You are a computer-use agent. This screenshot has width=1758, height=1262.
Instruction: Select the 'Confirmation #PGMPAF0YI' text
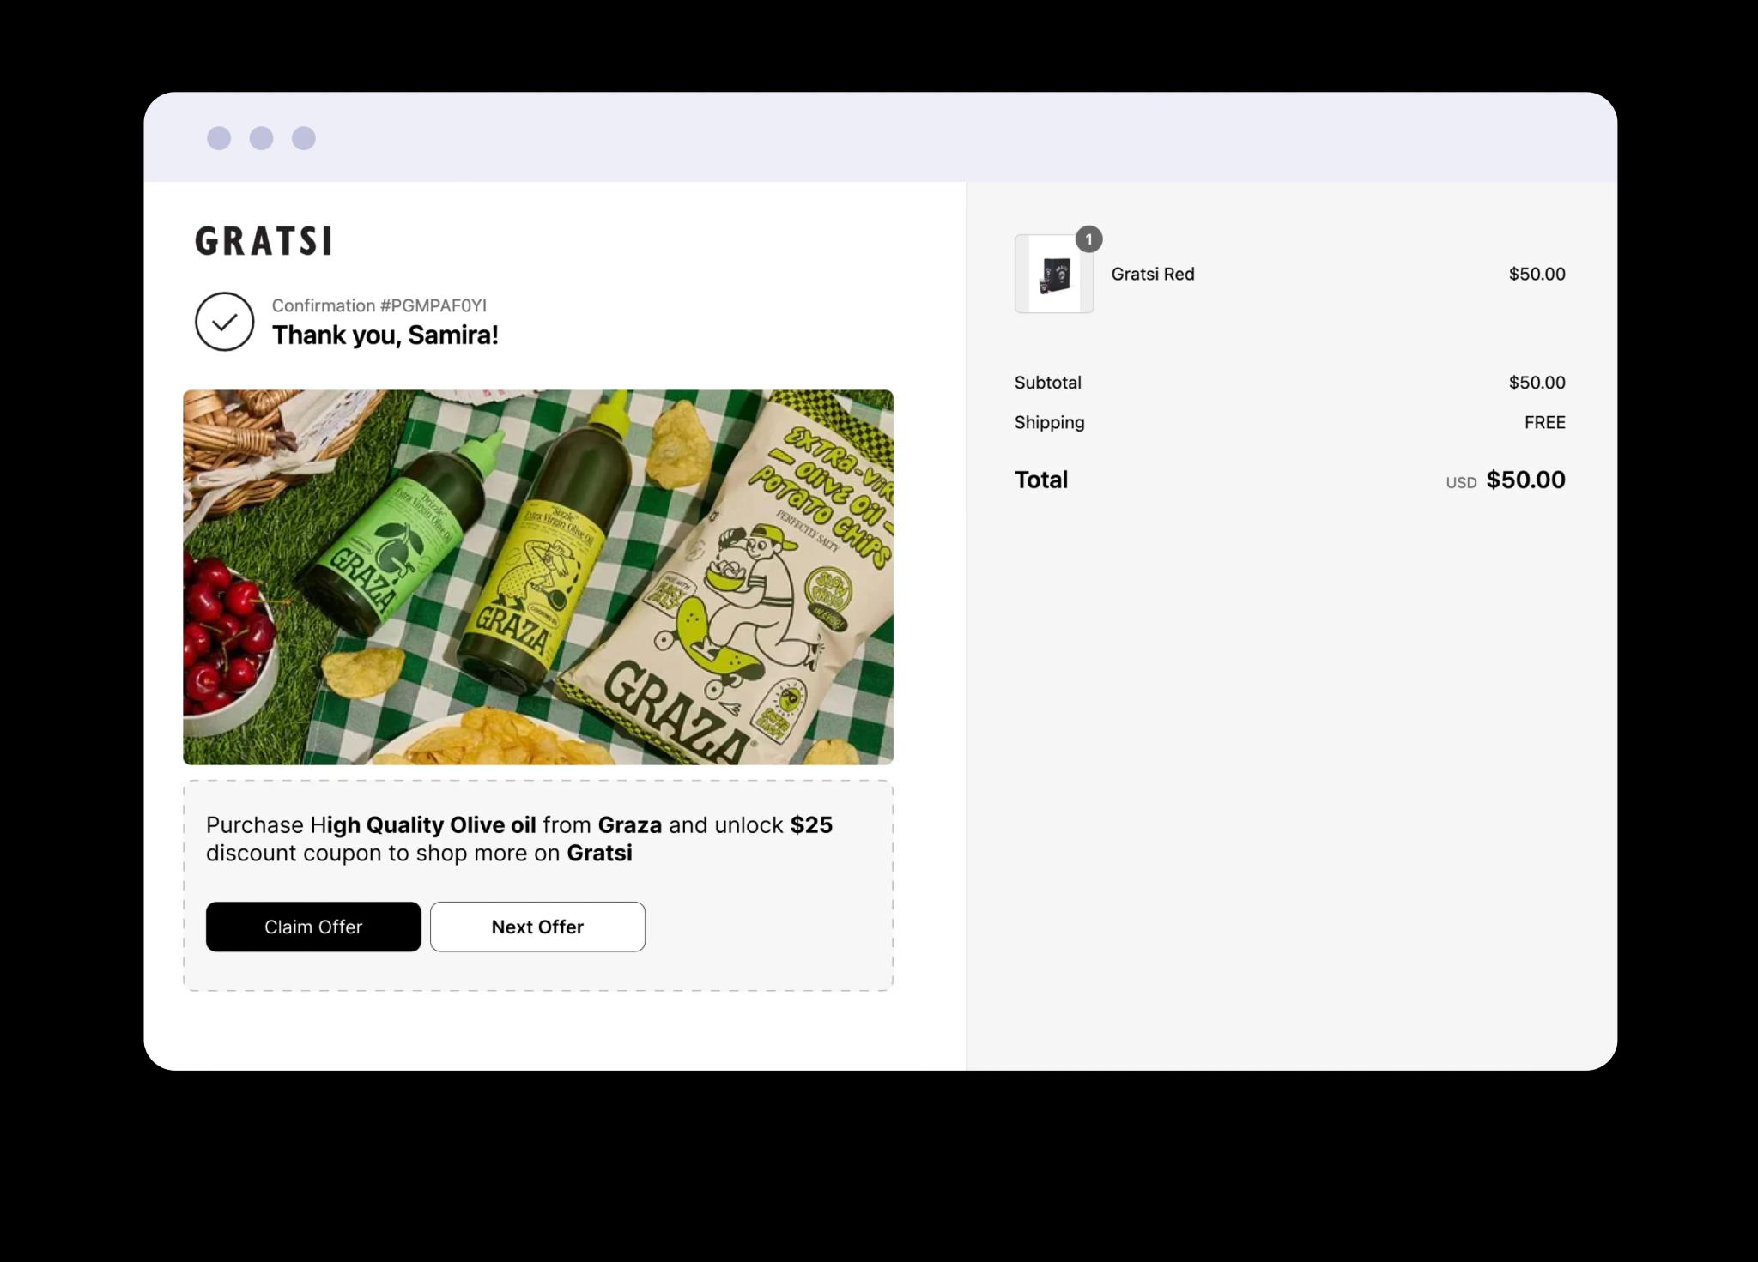379,305
